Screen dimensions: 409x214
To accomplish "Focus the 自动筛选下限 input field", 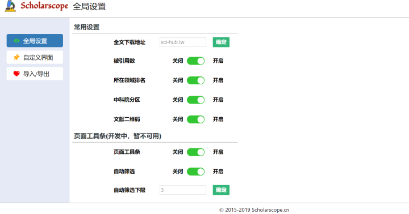I will point(183,190).
